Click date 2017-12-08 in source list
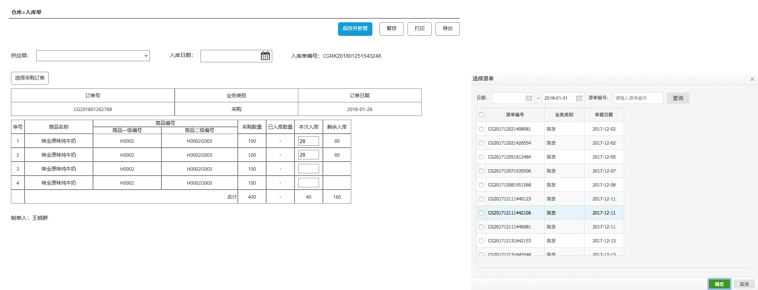The image size is (758, 290). tap(604, 185)
